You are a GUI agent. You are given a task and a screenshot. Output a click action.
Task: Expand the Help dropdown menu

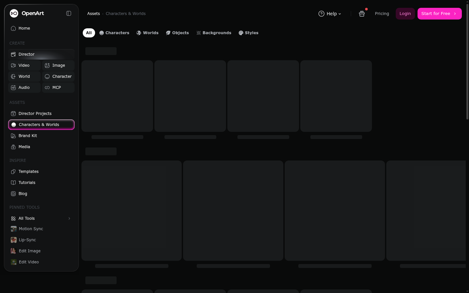click(330, 14)
